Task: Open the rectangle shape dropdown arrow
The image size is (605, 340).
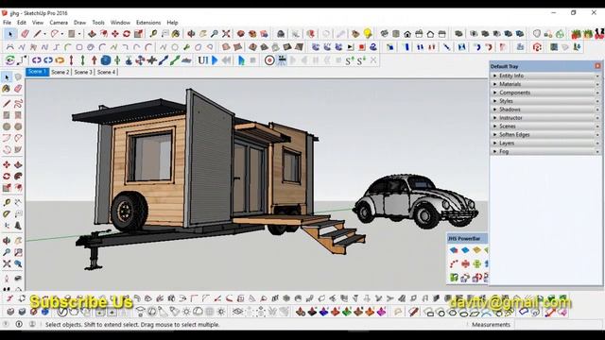Action: 79,34
